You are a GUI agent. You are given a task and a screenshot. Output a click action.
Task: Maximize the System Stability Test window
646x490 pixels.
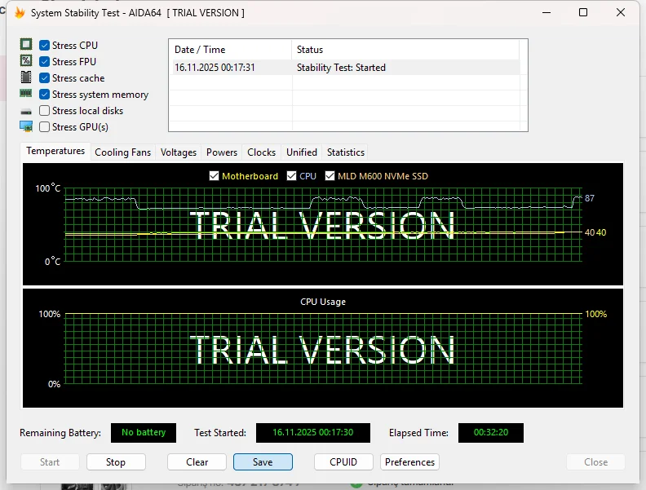tap(583, 12)
